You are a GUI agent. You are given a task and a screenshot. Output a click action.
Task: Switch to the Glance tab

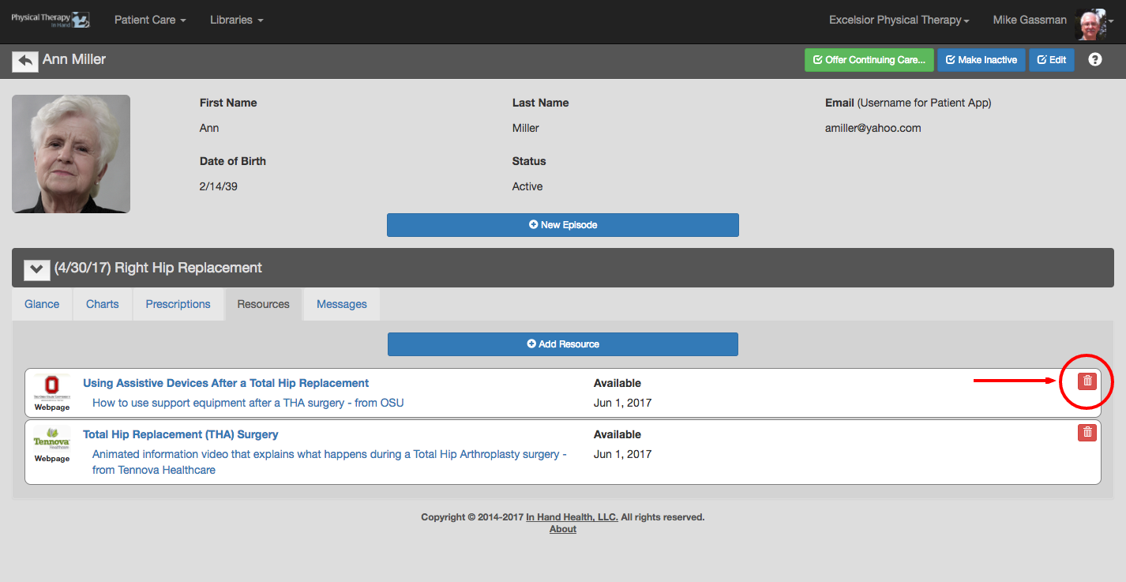coord(42,304)
